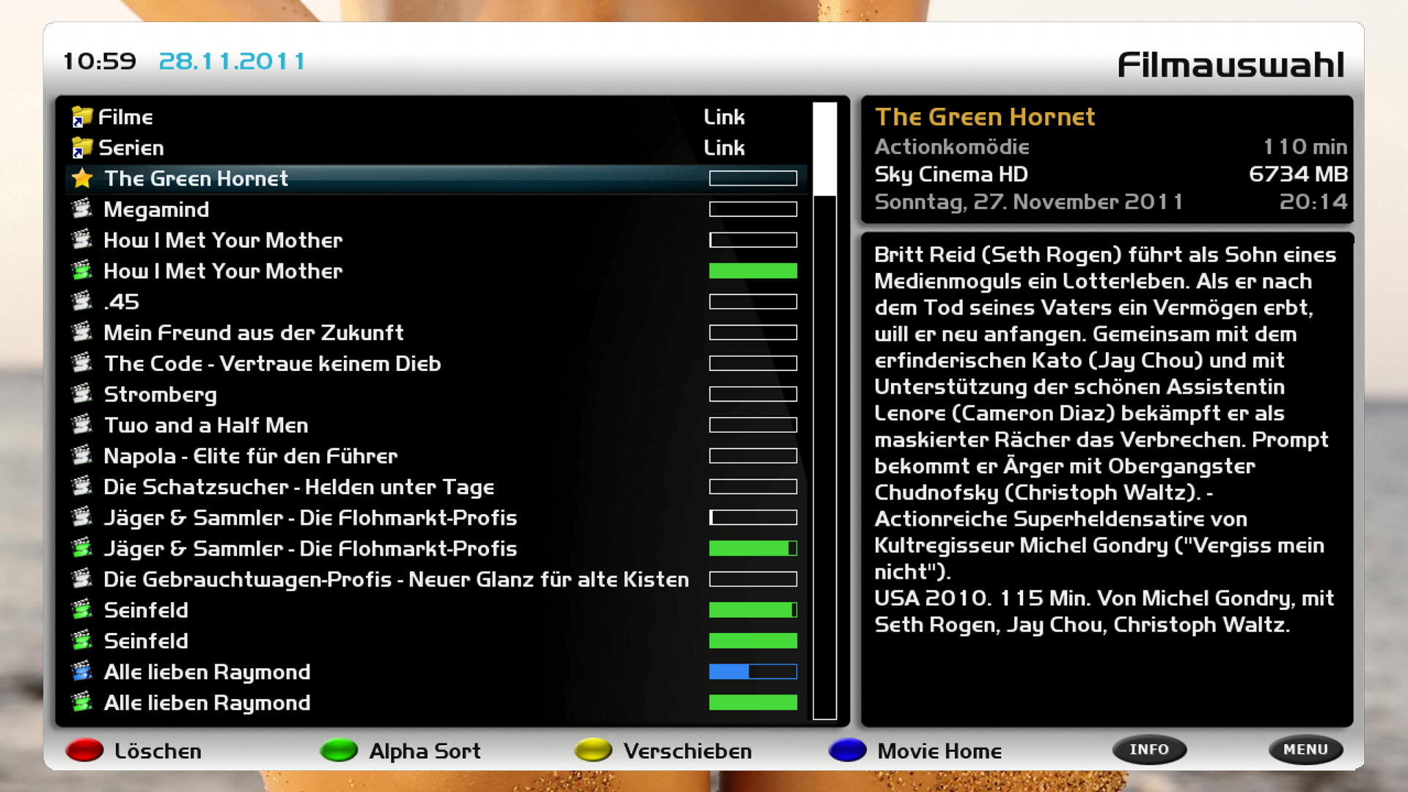Viewport: 1408px width, 792px height.
Task: Open the Serien folder link icon
Action: (x=81, y=148)
